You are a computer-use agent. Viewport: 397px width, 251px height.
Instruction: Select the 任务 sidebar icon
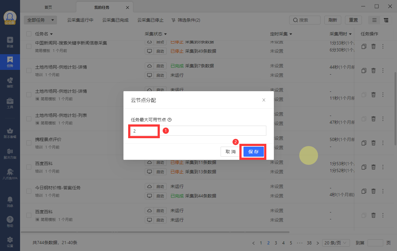[10, 62]
